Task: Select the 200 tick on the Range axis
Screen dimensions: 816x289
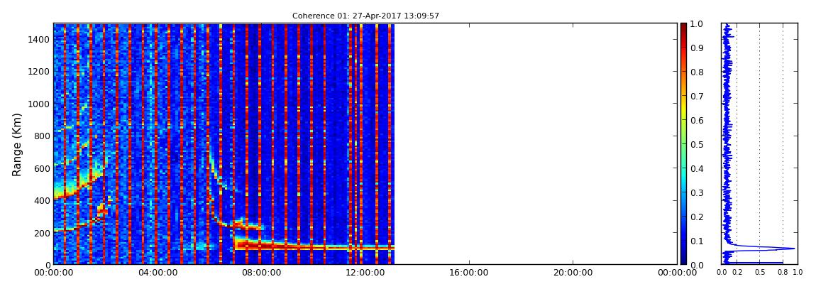Action: [x=40, y=232]
